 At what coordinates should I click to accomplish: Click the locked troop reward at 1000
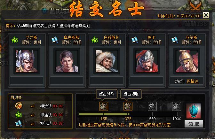point(177,106)
